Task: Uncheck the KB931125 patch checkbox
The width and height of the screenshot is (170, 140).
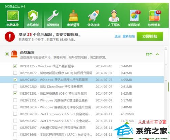Action: 15,66
